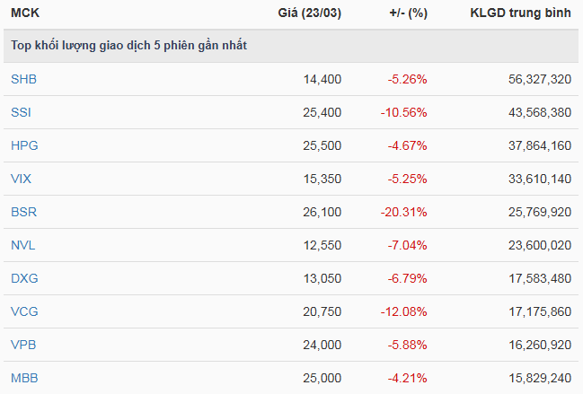This screenshot has height=394, width=583.
Task: Open the HPG stock link
Action: [24, 145]
